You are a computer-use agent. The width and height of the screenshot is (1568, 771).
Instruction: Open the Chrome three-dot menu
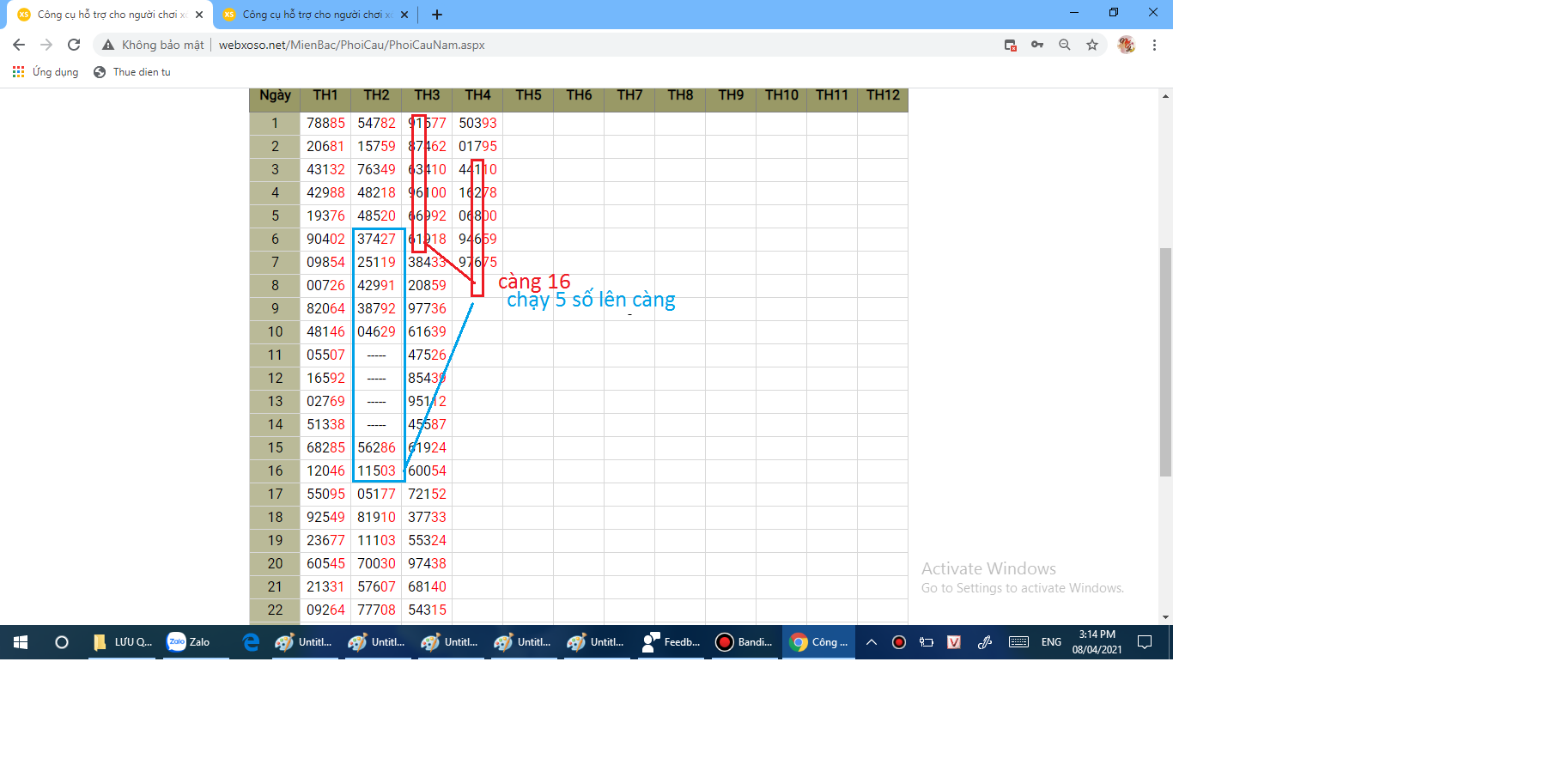coord(1154,45)
